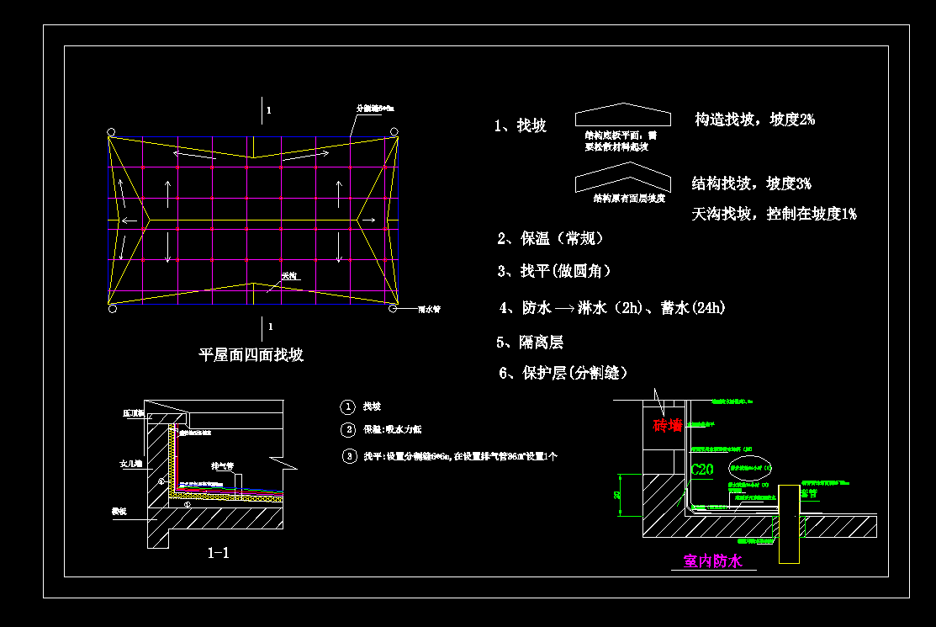
Task: Select the break-line arrow on the right of section 1-1
Action: tap(283, 462)
